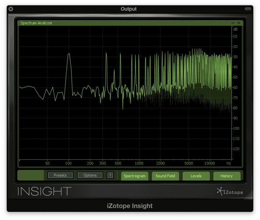Screen dimensions: 260x220
Task: Click the 50 Hz frequency axis label
Action: coord(47,163)
